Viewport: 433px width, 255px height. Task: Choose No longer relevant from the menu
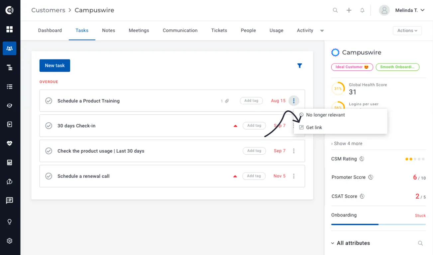tap(341, 115)
